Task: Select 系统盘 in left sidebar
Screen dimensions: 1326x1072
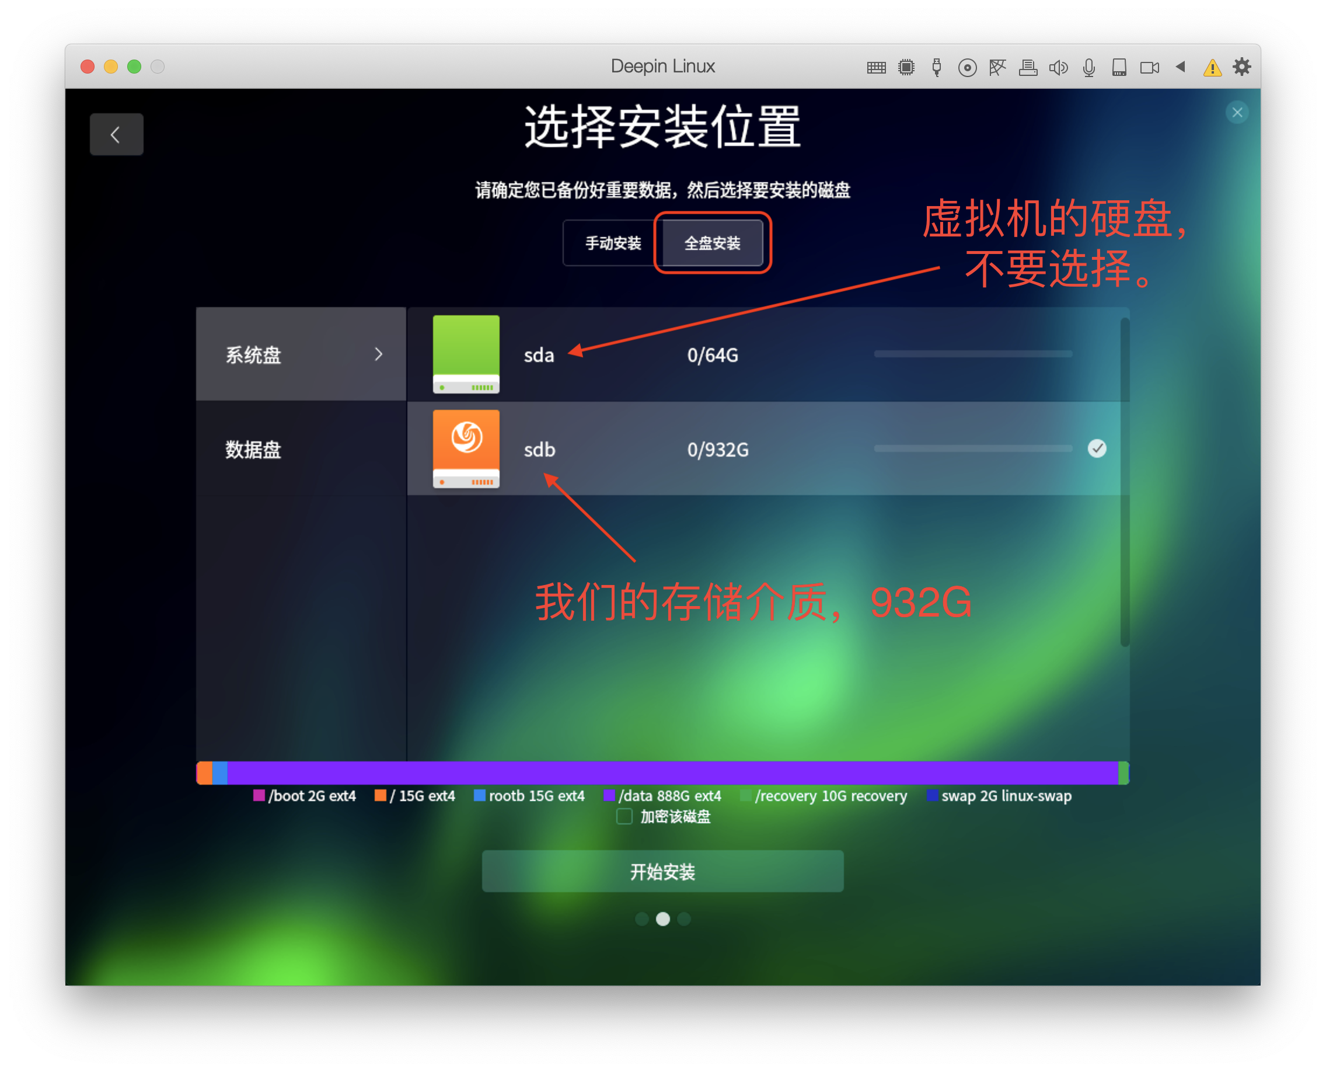Action: 301,354
